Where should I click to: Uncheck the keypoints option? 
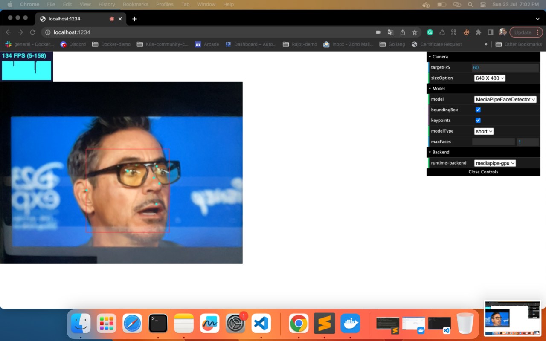coord(478,120)
